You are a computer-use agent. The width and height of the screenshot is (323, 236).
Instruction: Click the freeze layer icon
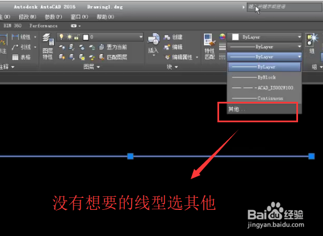point(82,47)
